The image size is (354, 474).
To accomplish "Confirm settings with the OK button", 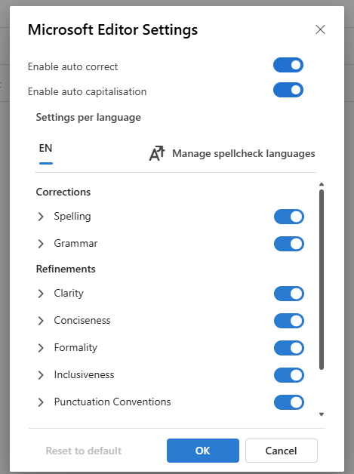I will tap(203, 451).
